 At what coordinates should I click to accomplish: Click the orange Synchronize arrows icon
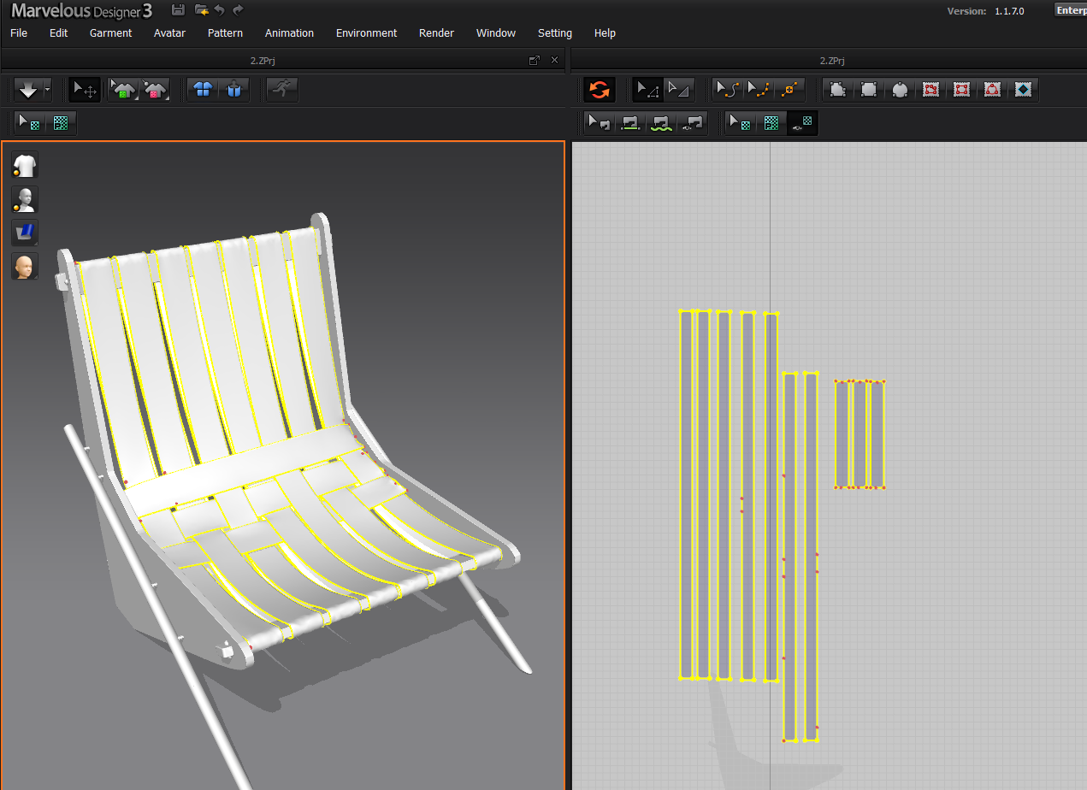[600, 90]
